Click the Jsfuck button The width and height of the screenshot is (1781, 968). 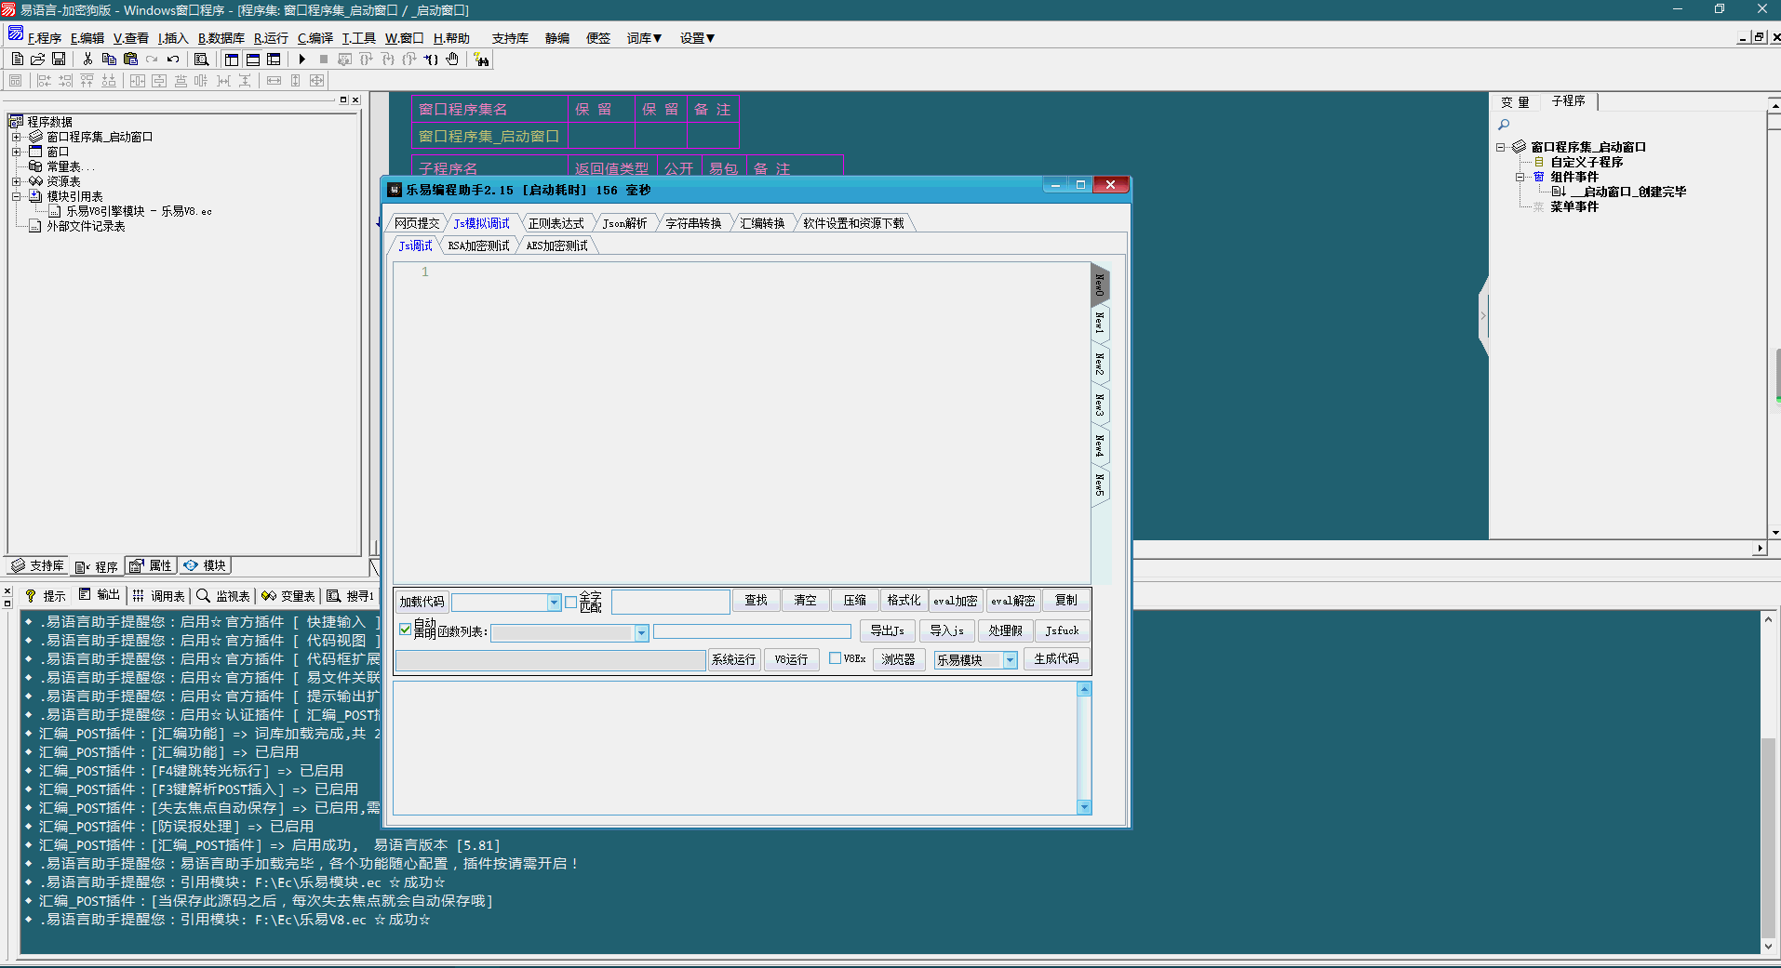(x=1062, y=630)
